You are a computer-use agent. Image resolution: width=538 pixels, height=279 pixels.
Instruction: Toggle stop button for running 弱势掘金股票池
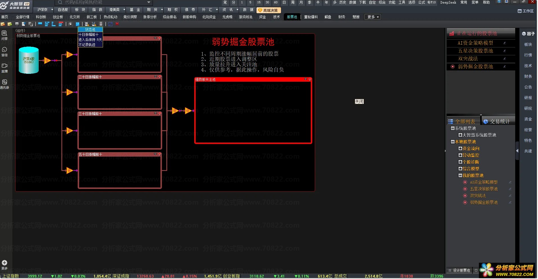tap(453, 67)
